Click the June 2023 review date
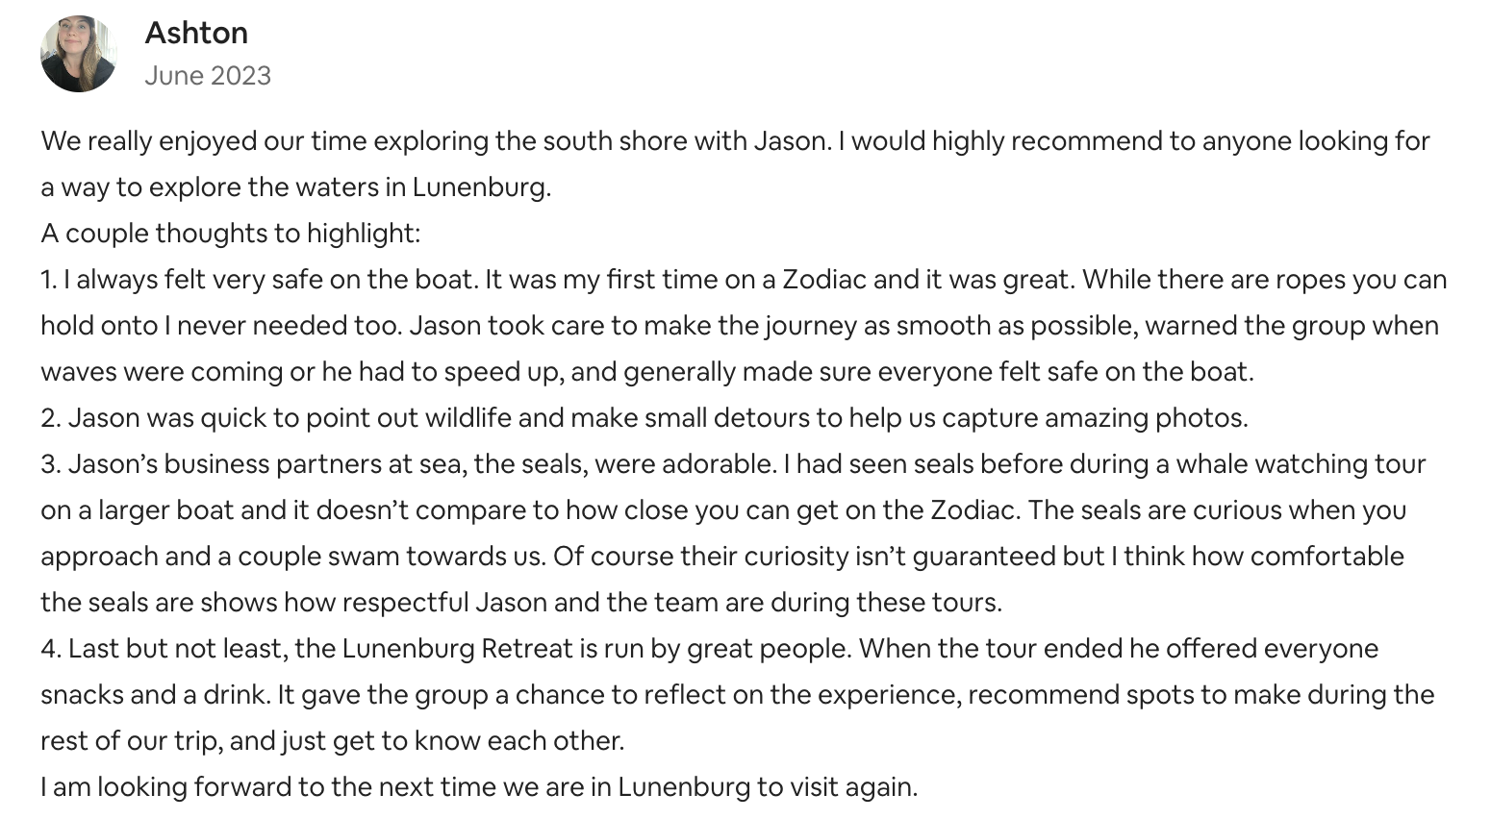The image size is (1491, 819). [x=208, y=76]
